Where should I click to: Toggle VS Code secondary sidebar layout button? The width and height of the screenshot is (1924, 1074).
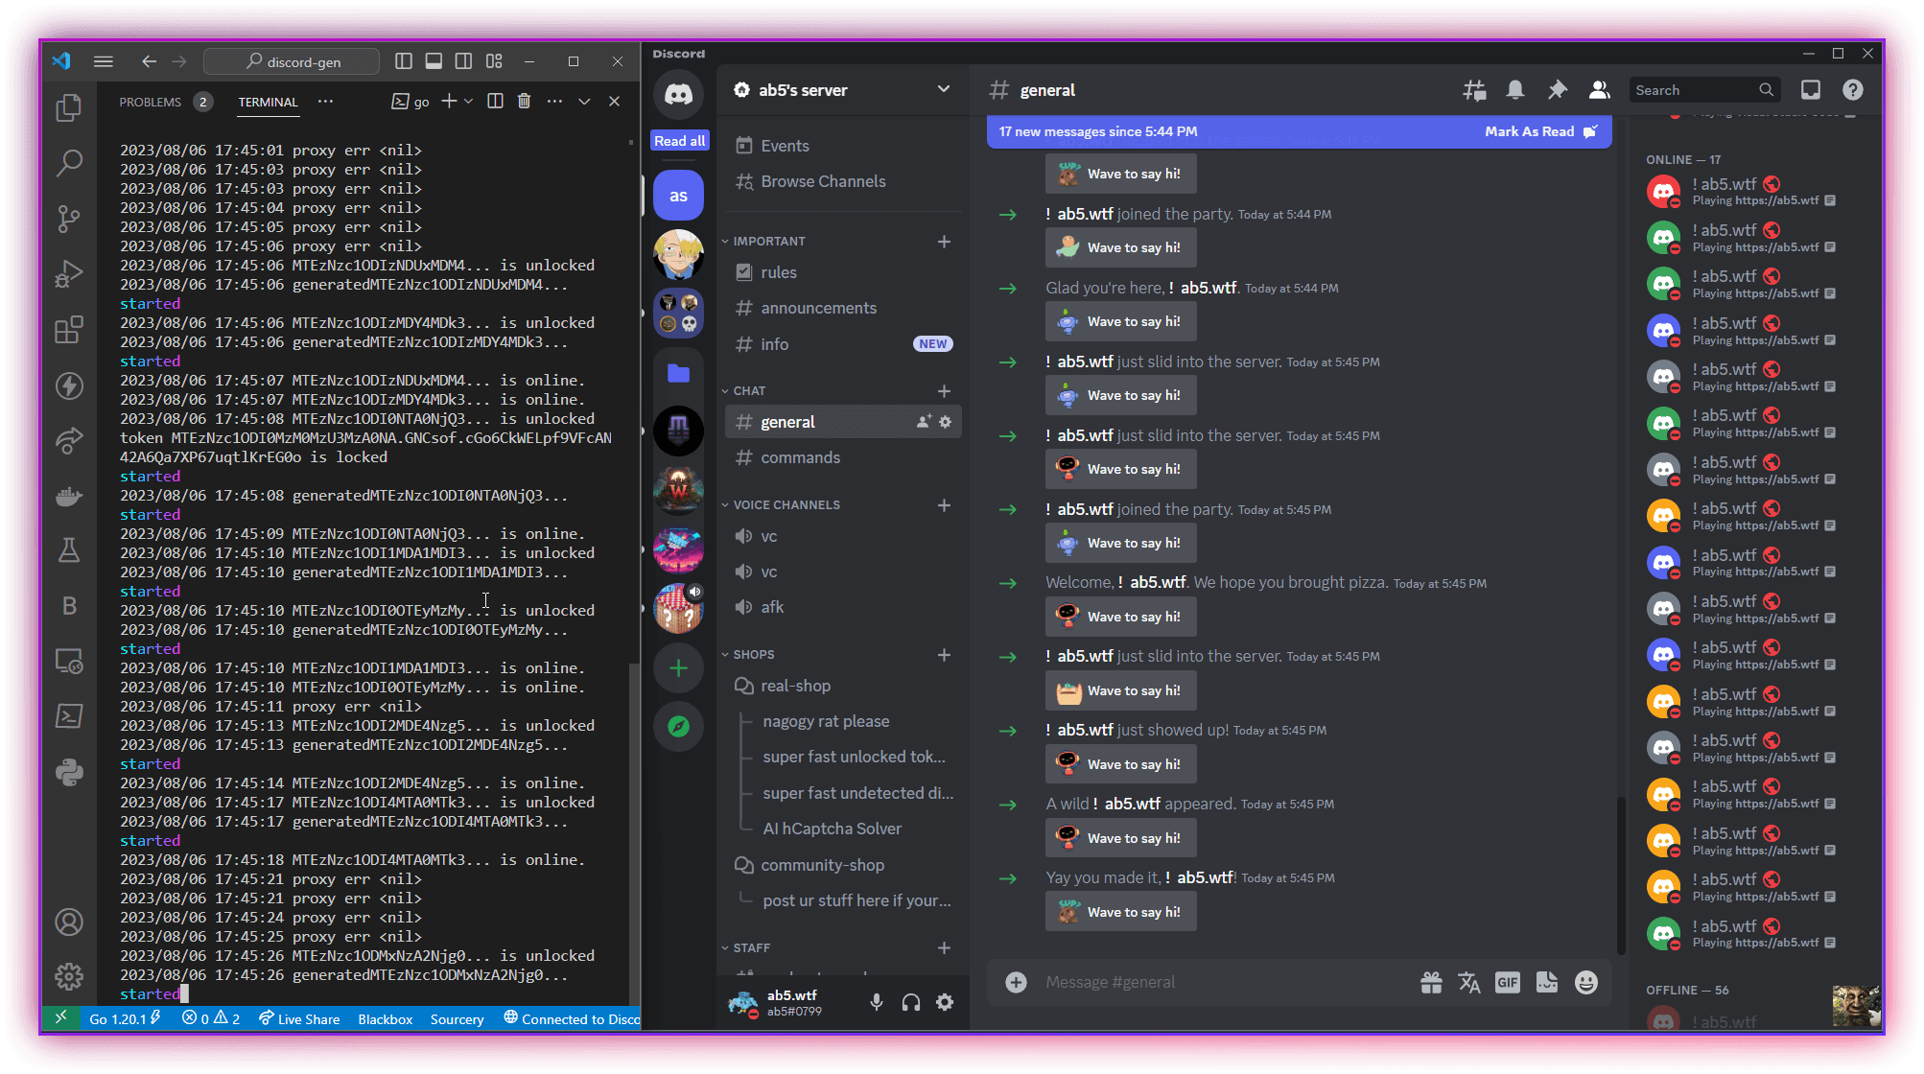pos(463,61)
